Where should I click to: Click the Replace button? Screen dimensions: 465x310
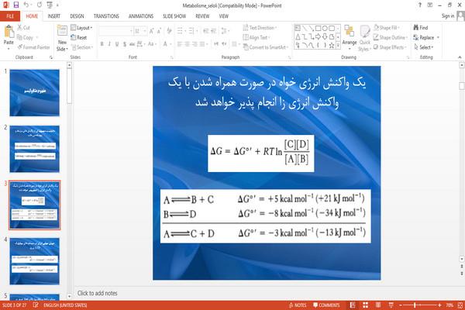(425, 37)
